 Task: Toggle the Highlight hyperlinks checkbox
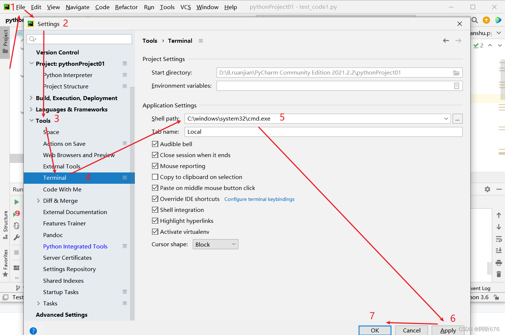pyautogui.click(x=155, y=221)
